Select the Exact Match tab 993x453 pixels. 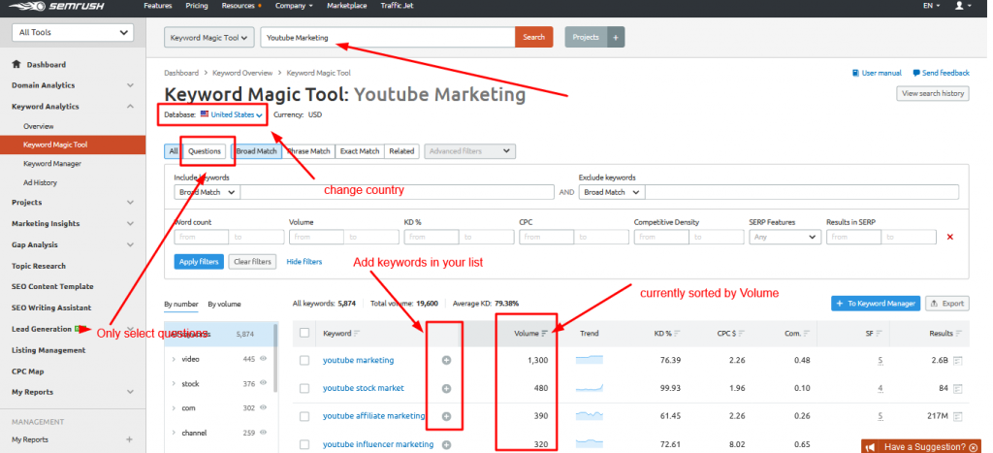coord(360,151)
